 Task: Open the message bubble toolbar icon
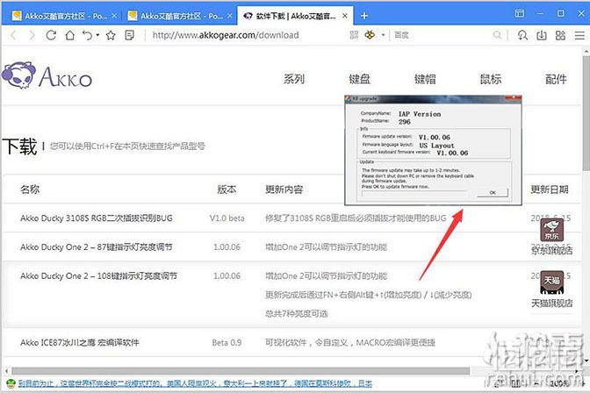coord(522,35)
